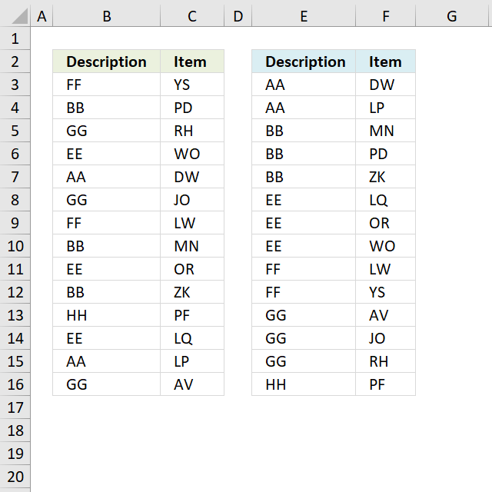Select row 17 header

point(15,407)
